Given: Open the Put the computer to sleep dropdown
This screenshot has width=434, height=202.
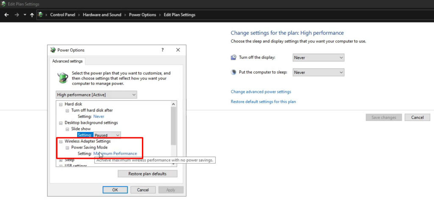Looking at the screenshot, I should (x=319, y=72).
